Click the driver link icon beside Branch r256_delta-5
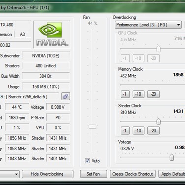The height and width of the screenshot is (185, 185). [65, 96]
